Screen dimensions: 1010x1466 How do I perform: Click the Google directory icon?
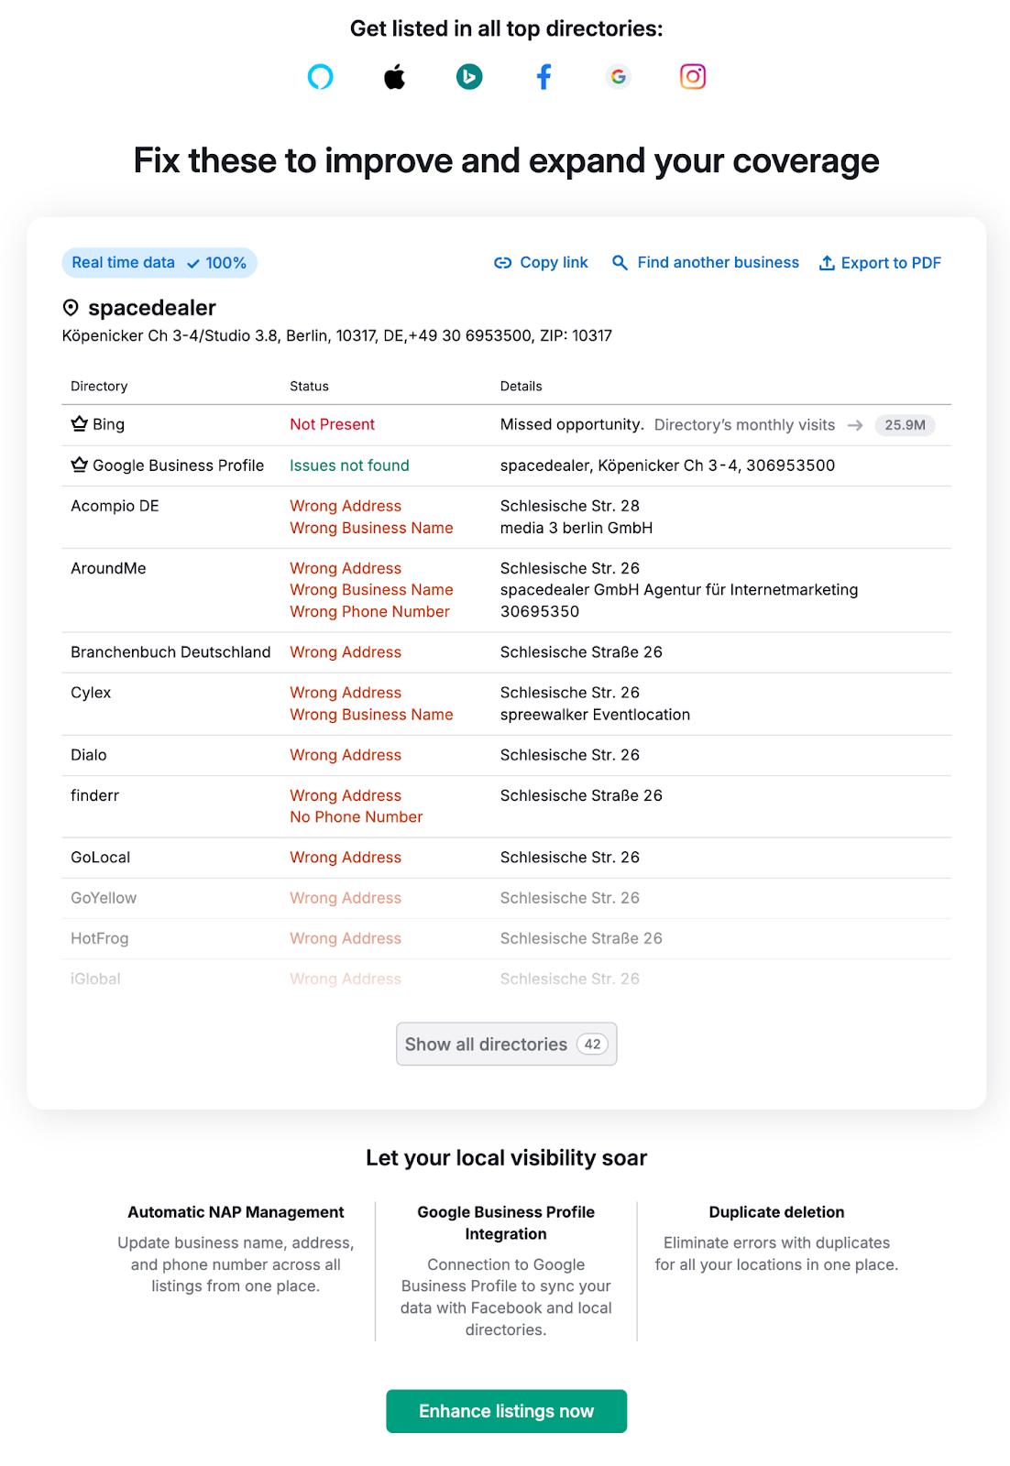(619, 77)
